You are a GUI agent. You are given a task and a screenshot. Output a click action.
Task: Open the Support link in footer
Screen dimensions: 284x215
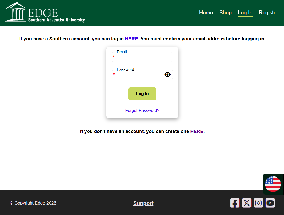[143, 203]
